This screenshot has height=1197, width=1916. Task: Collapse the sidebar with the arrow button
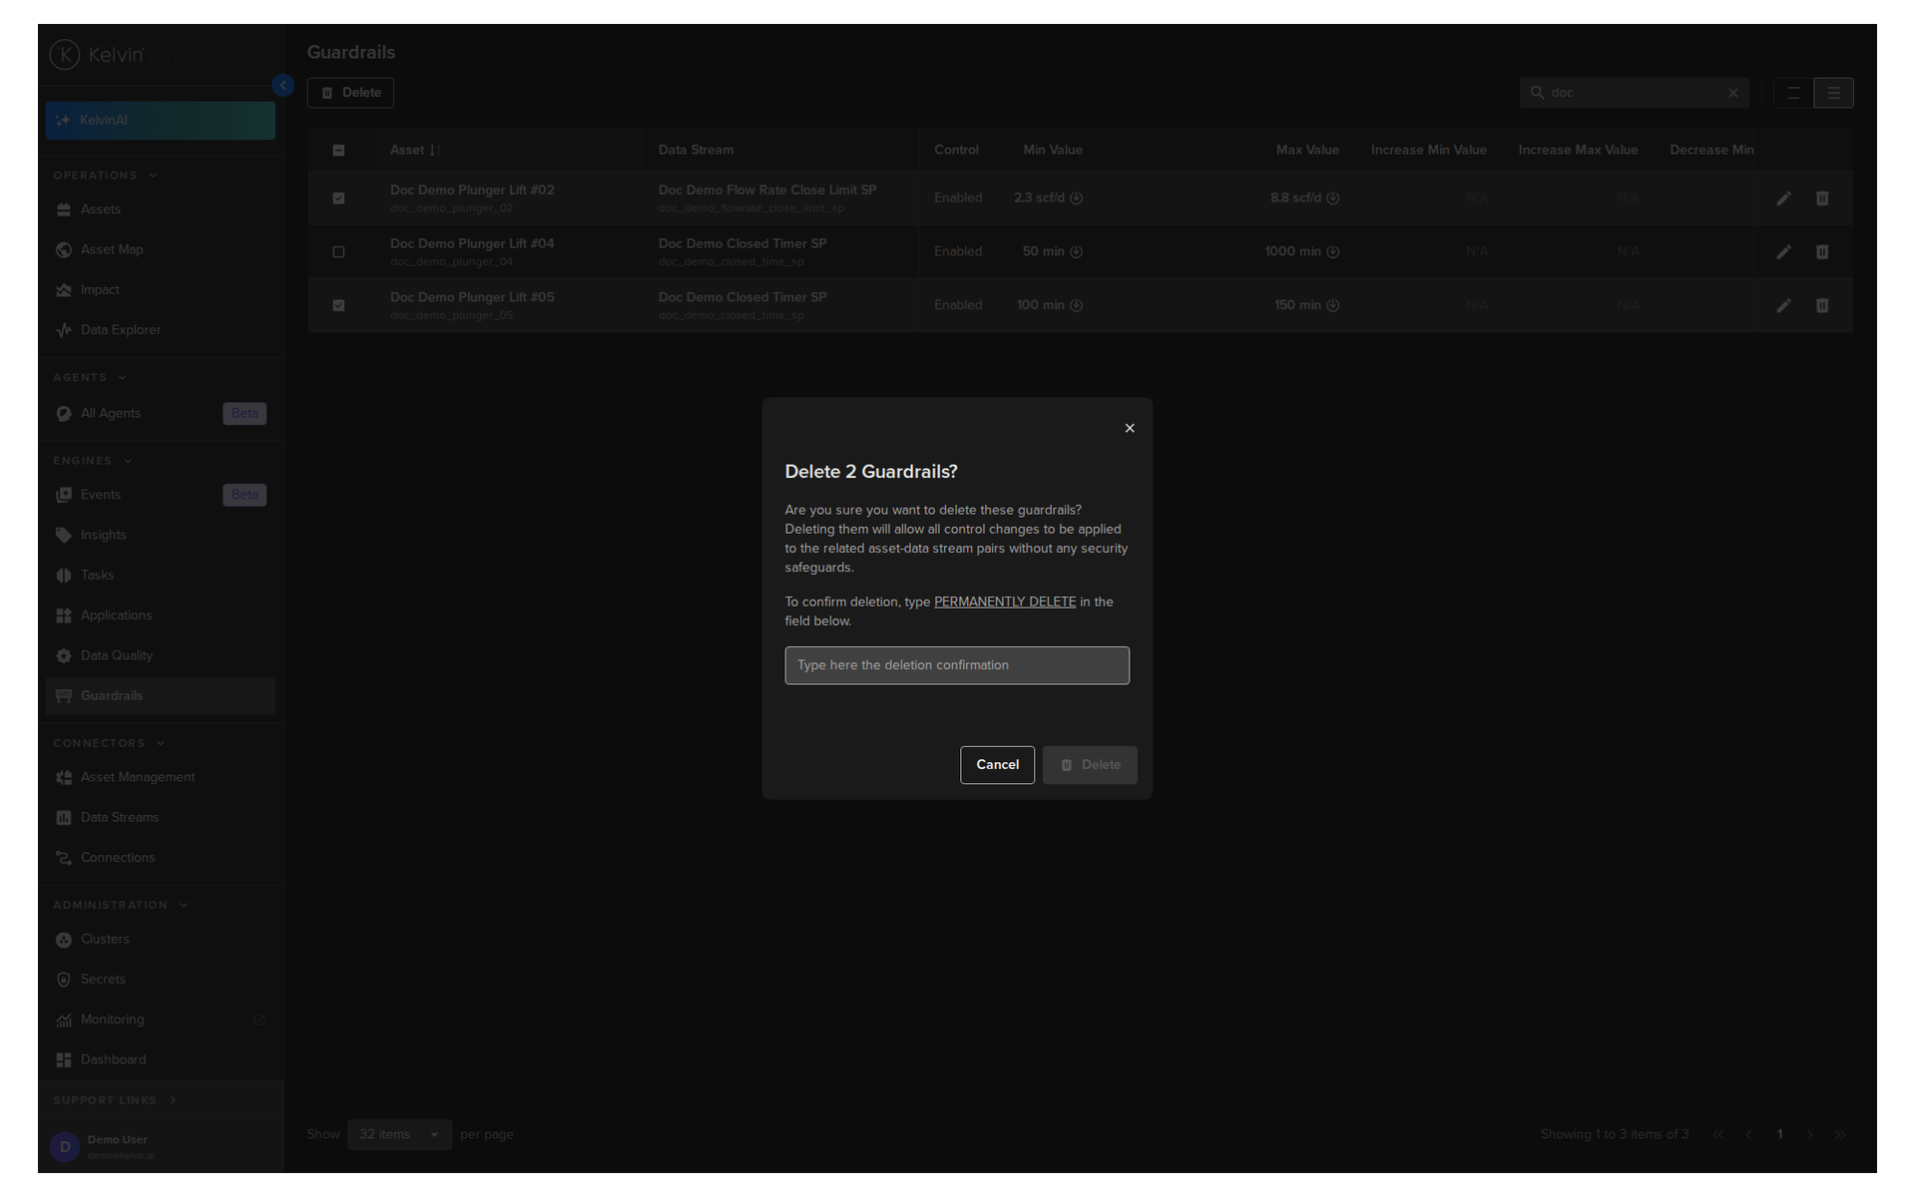tap(283, 86)
